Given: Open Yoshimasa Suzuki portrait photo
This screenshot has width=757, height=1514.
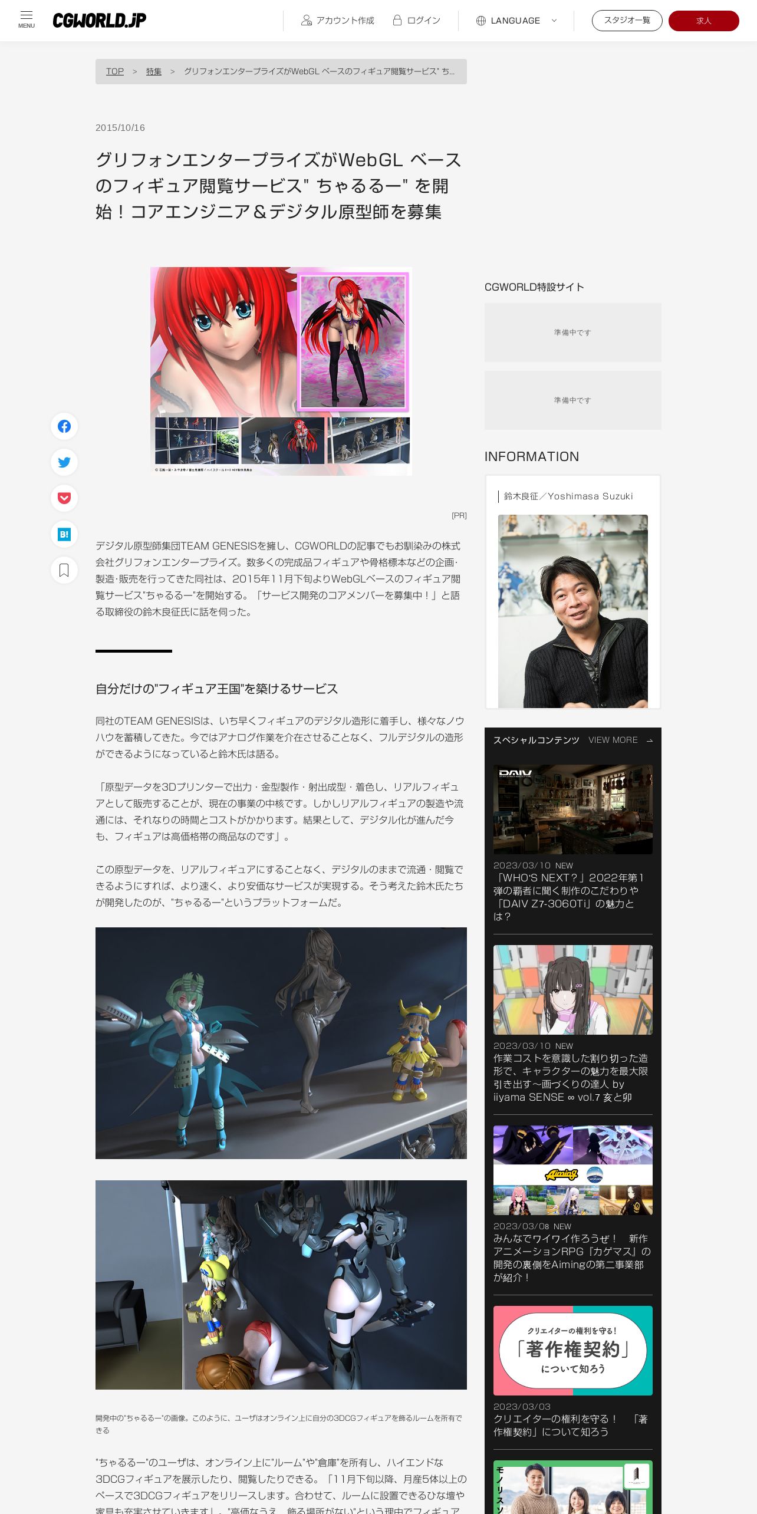Looking at the screenshot, I should (x=573, y=611).
